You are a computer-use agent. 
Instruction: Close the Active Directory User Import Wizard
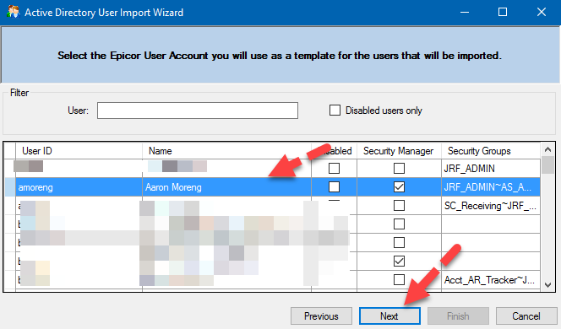click(542, 12)
